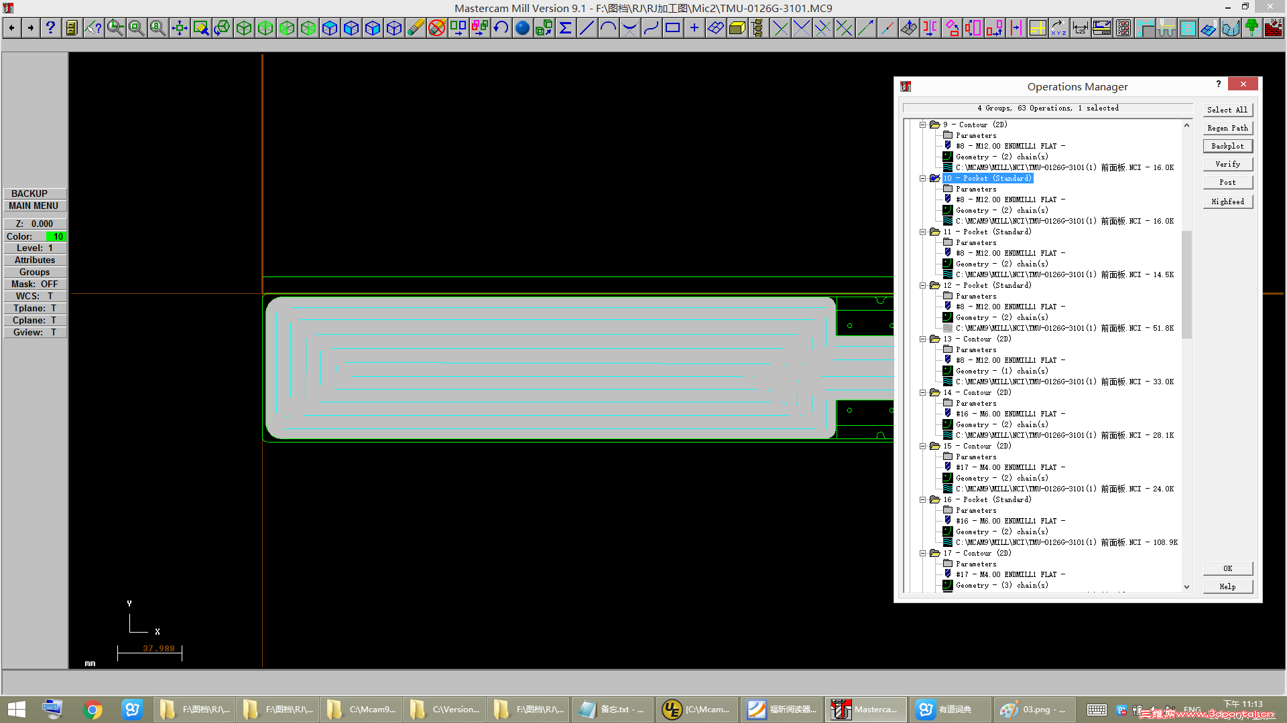Click the Select All button
The width and height of the screenshot is (1287, 723).
coord(1227,108)
